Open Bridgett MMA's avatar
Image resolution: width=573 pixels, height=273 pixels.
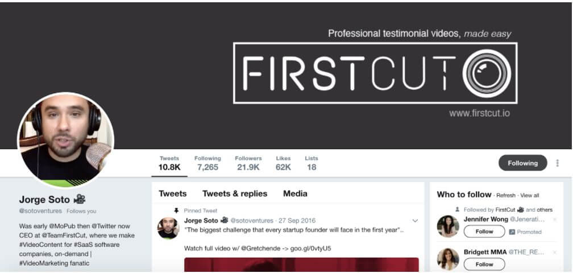coord(448,259)
